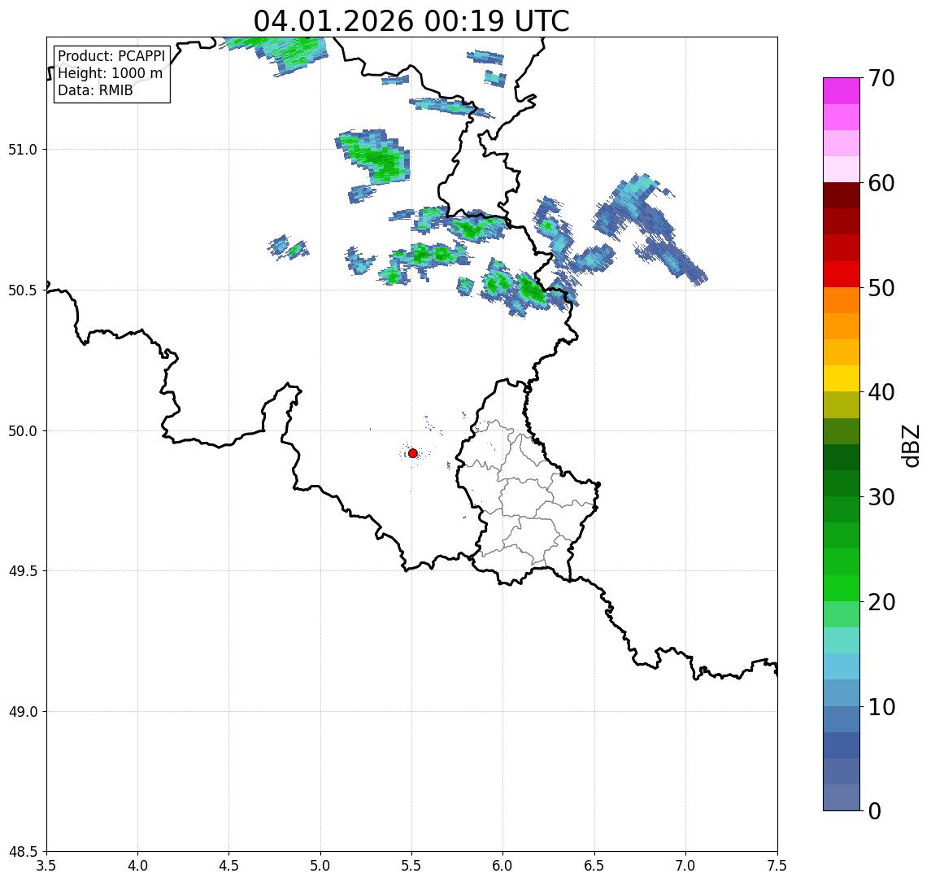931x882 pixels.
Task: Click the bright red colorbar swatch just above 50
Action: [x=842, y=274]
